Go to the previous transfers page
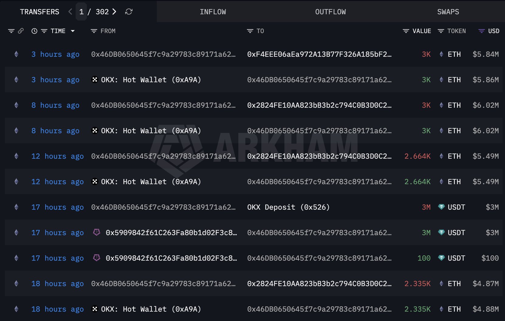 (x=70, y=12)
